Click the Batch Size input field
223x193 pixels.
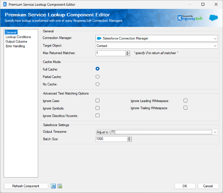pos(111,139)
